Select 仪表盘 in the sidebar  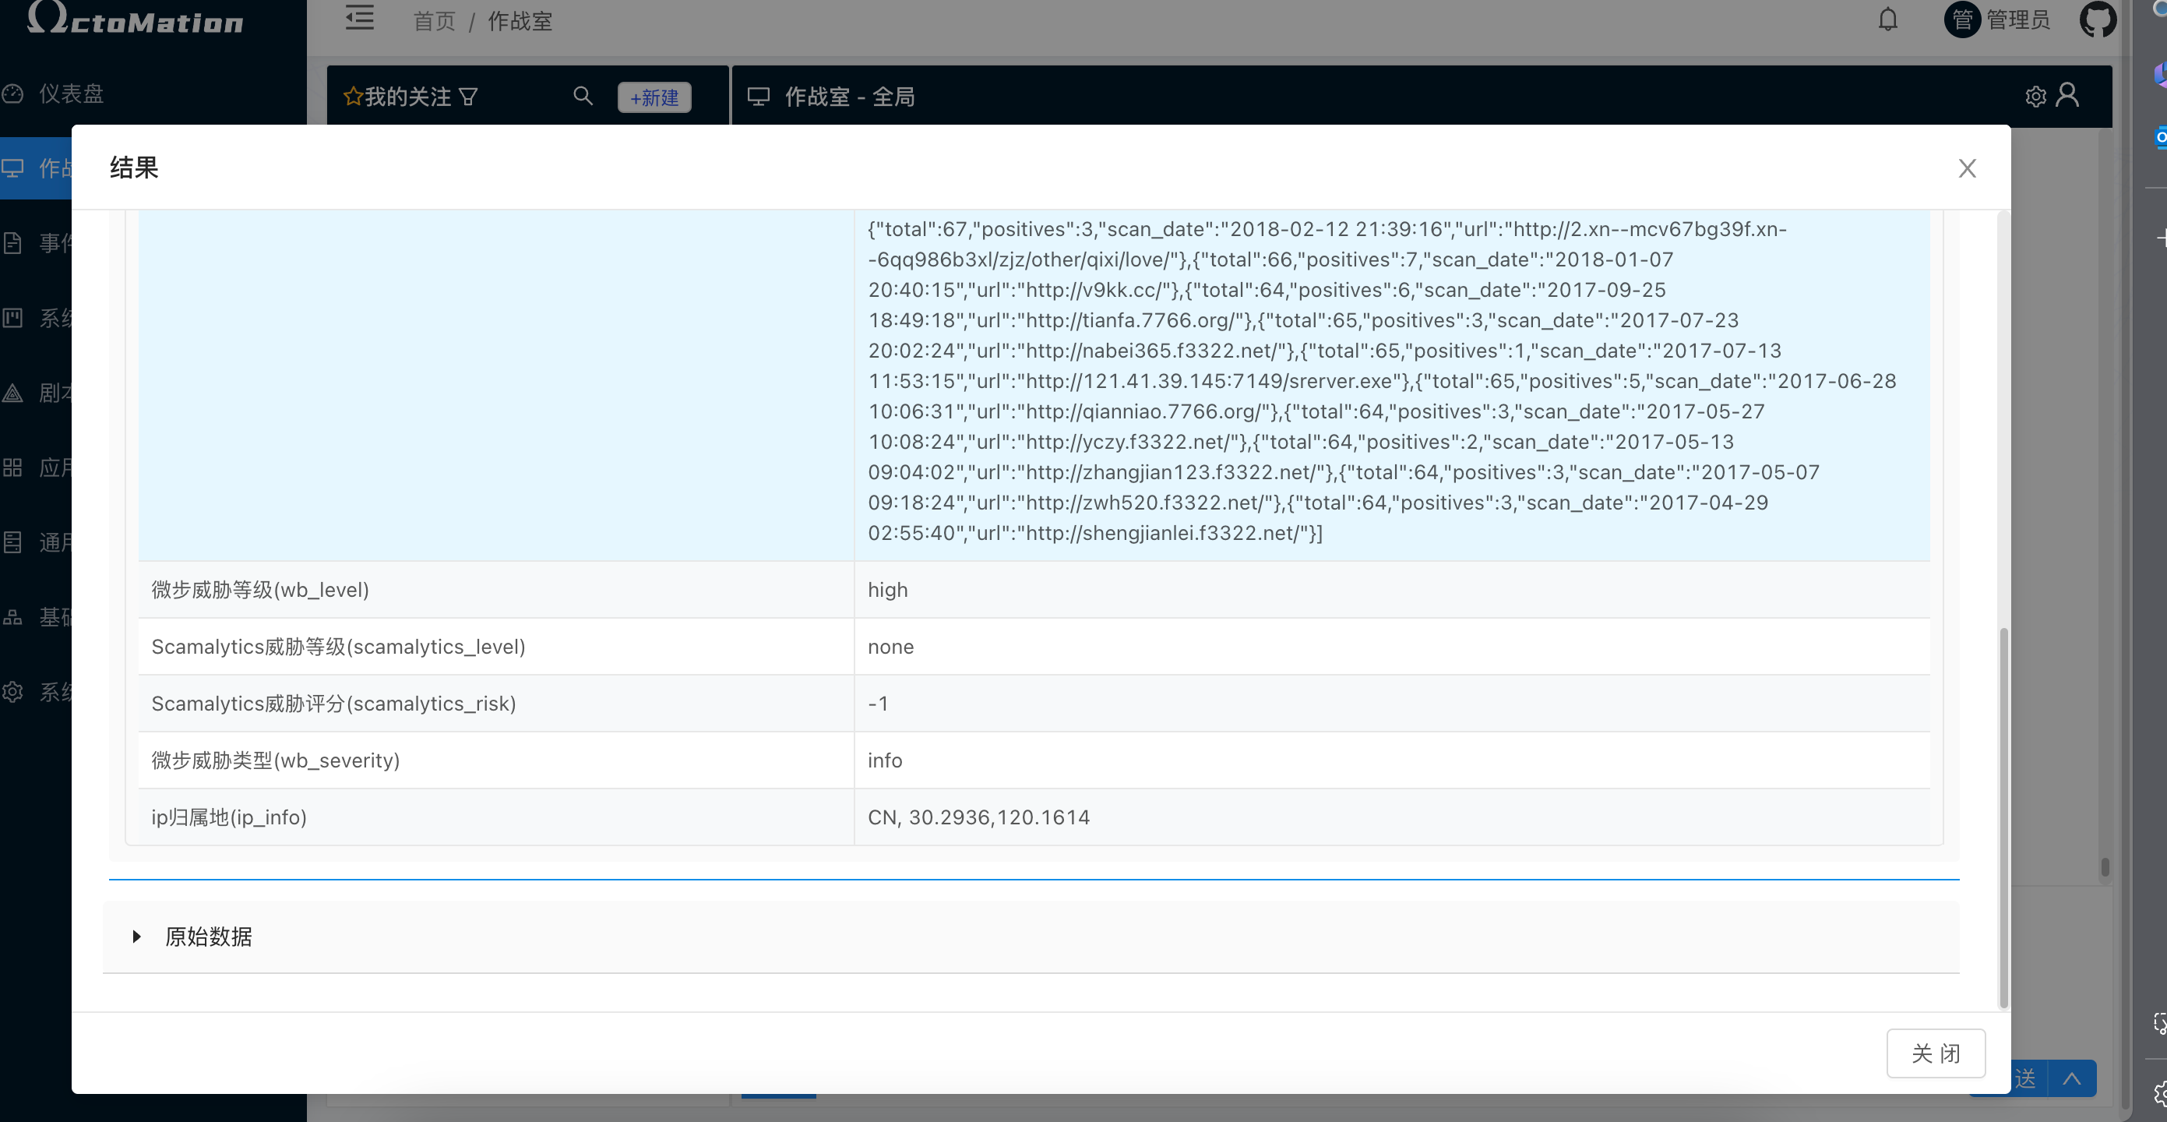(71, 93)
